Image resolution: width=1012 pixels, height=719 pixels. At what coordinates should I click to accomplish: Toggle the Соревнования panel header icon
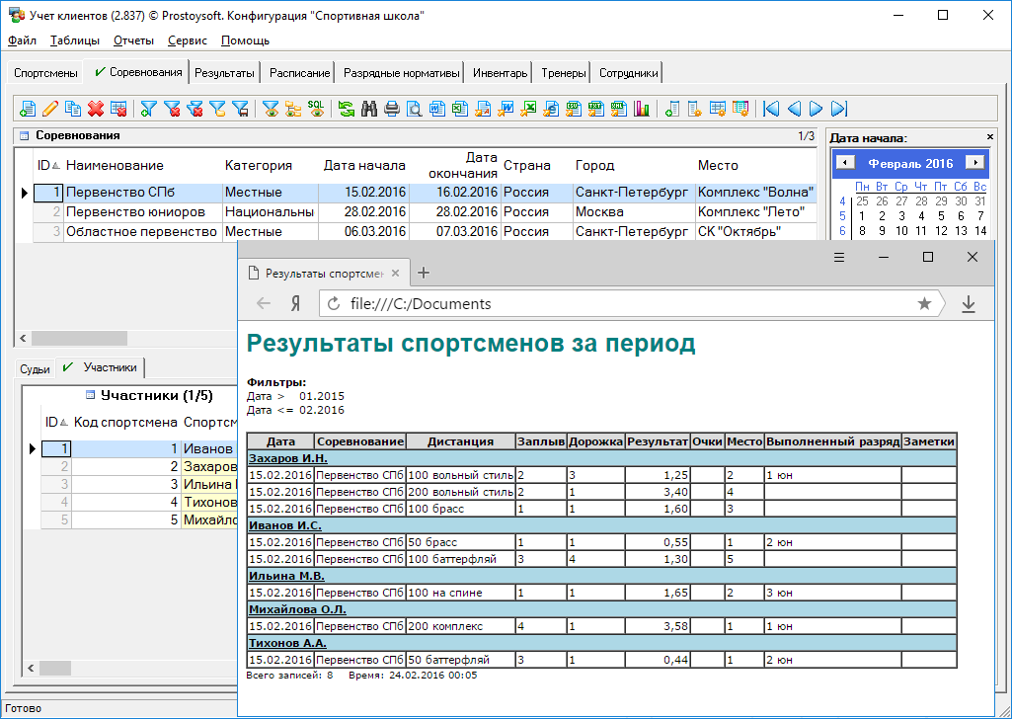[25, 136]
